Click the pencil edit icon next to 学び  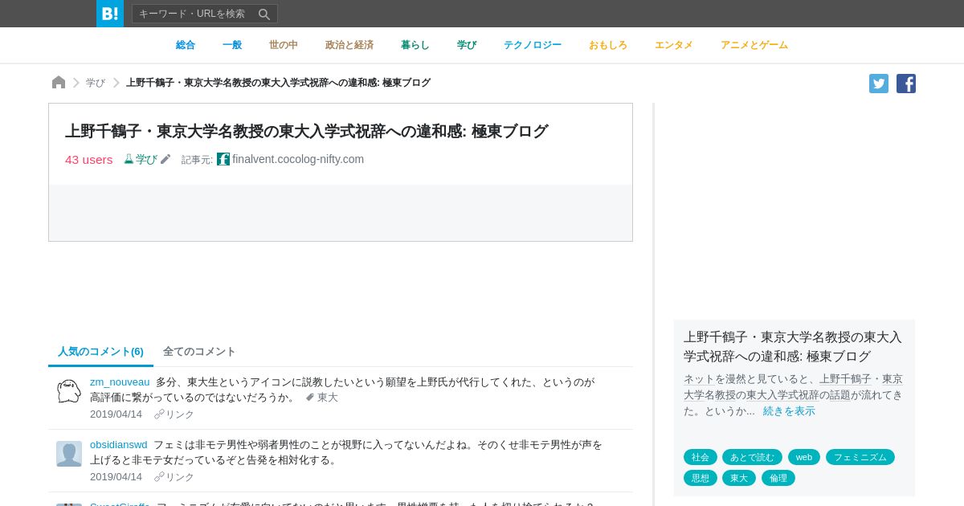(165, 159)
